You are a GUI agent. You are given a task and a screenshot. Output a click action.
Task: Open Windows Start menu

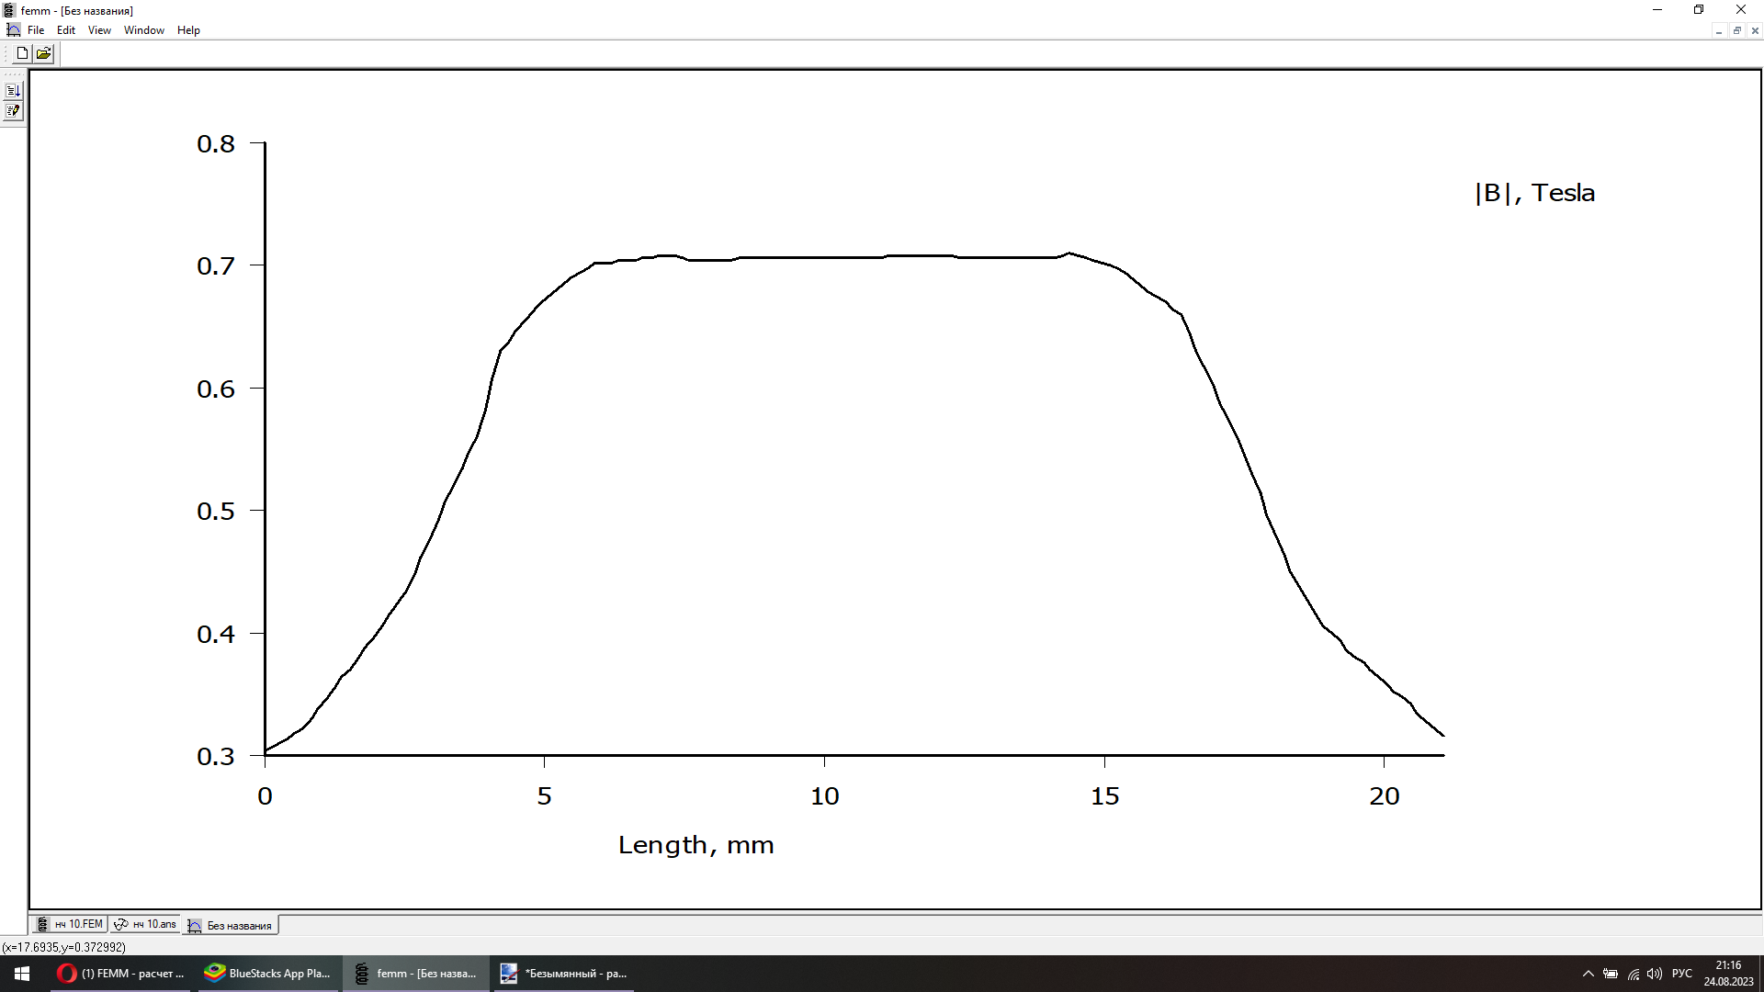coord(22,974)
